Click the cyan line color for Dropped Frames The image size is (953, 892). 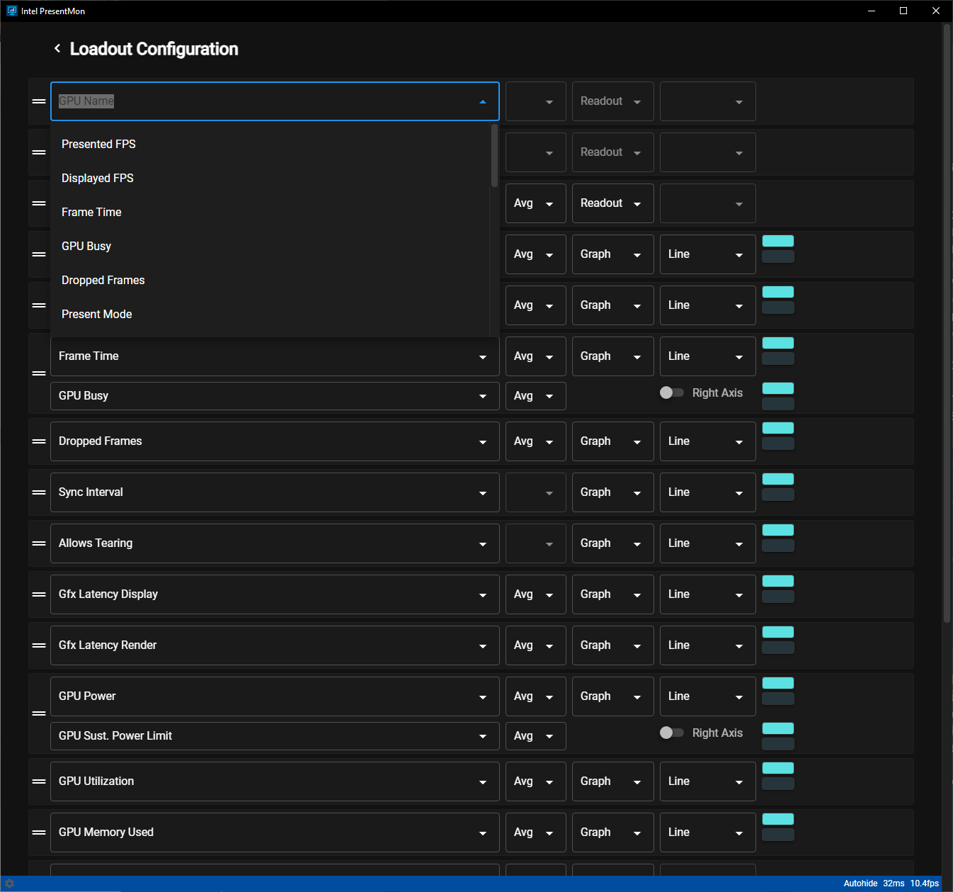778,428
